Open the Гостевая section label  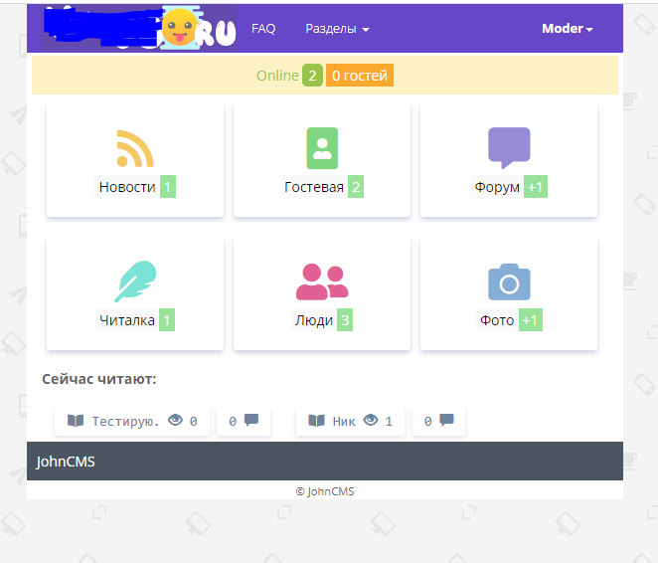point(314,187)
